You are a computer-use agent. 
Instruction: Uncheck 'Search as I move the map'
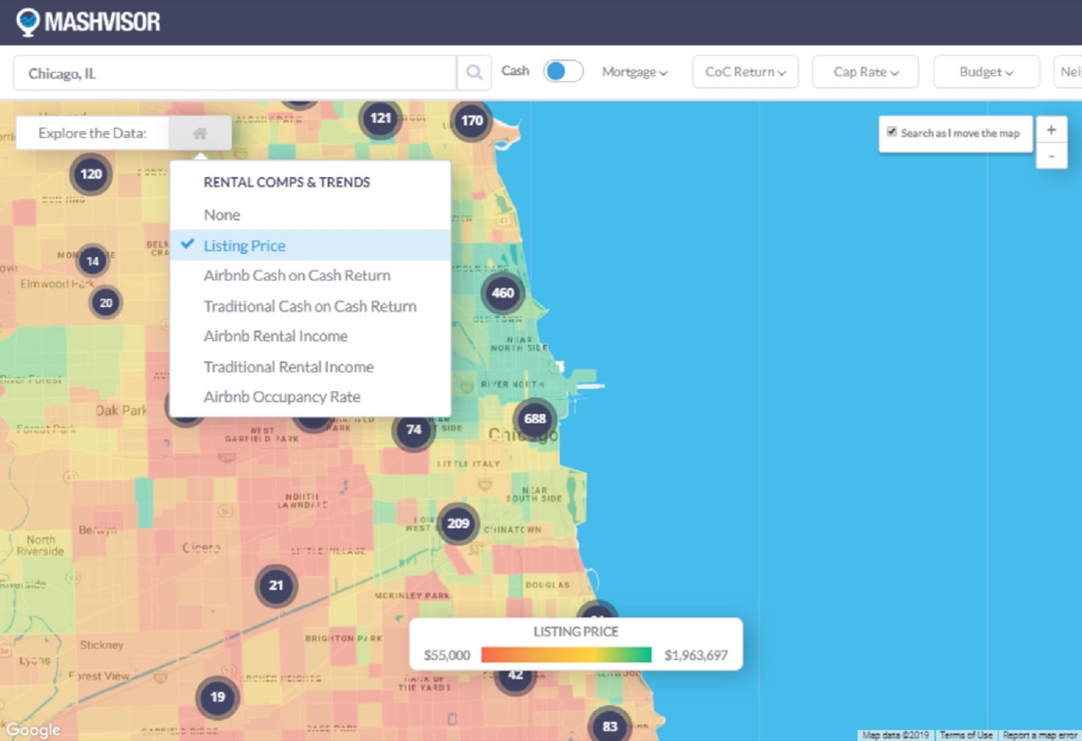tap(892, 131)
